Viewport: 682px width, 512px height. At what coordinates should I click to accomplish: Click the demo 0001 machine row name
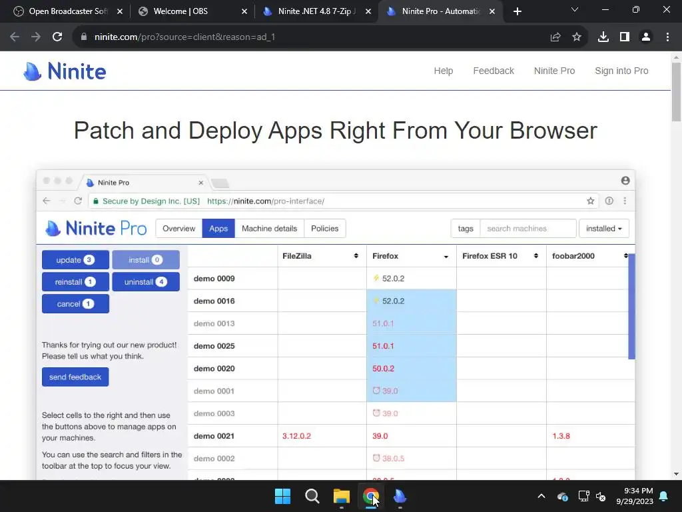(214, 391)
